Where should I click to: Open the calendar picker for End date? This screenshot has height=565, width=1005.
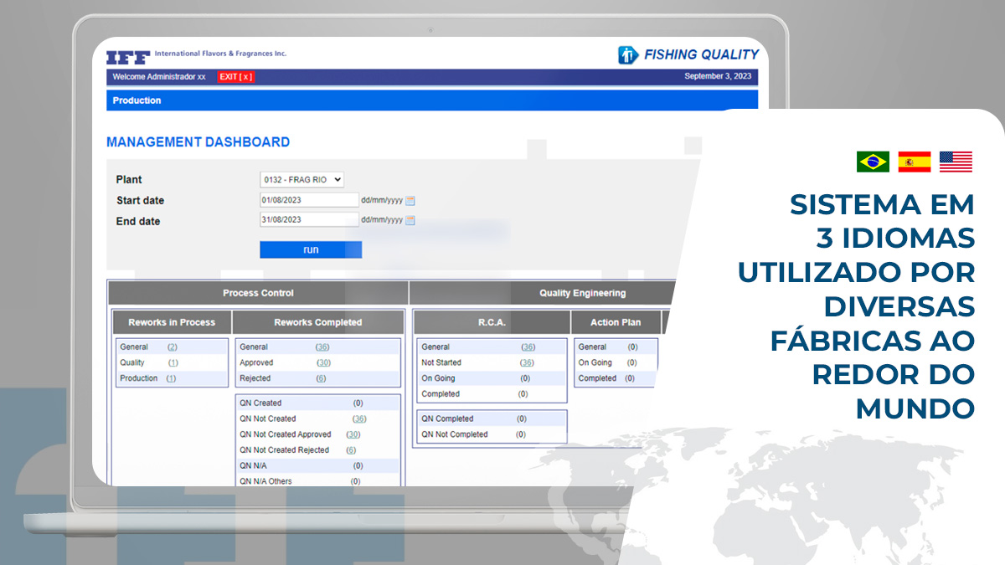click(410, 220)
